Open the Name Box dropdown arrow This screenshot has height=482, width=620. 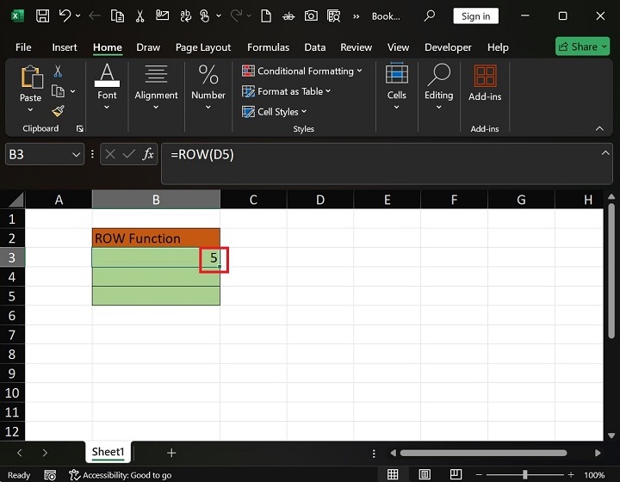pyautogui.click(x=75, y=154)
